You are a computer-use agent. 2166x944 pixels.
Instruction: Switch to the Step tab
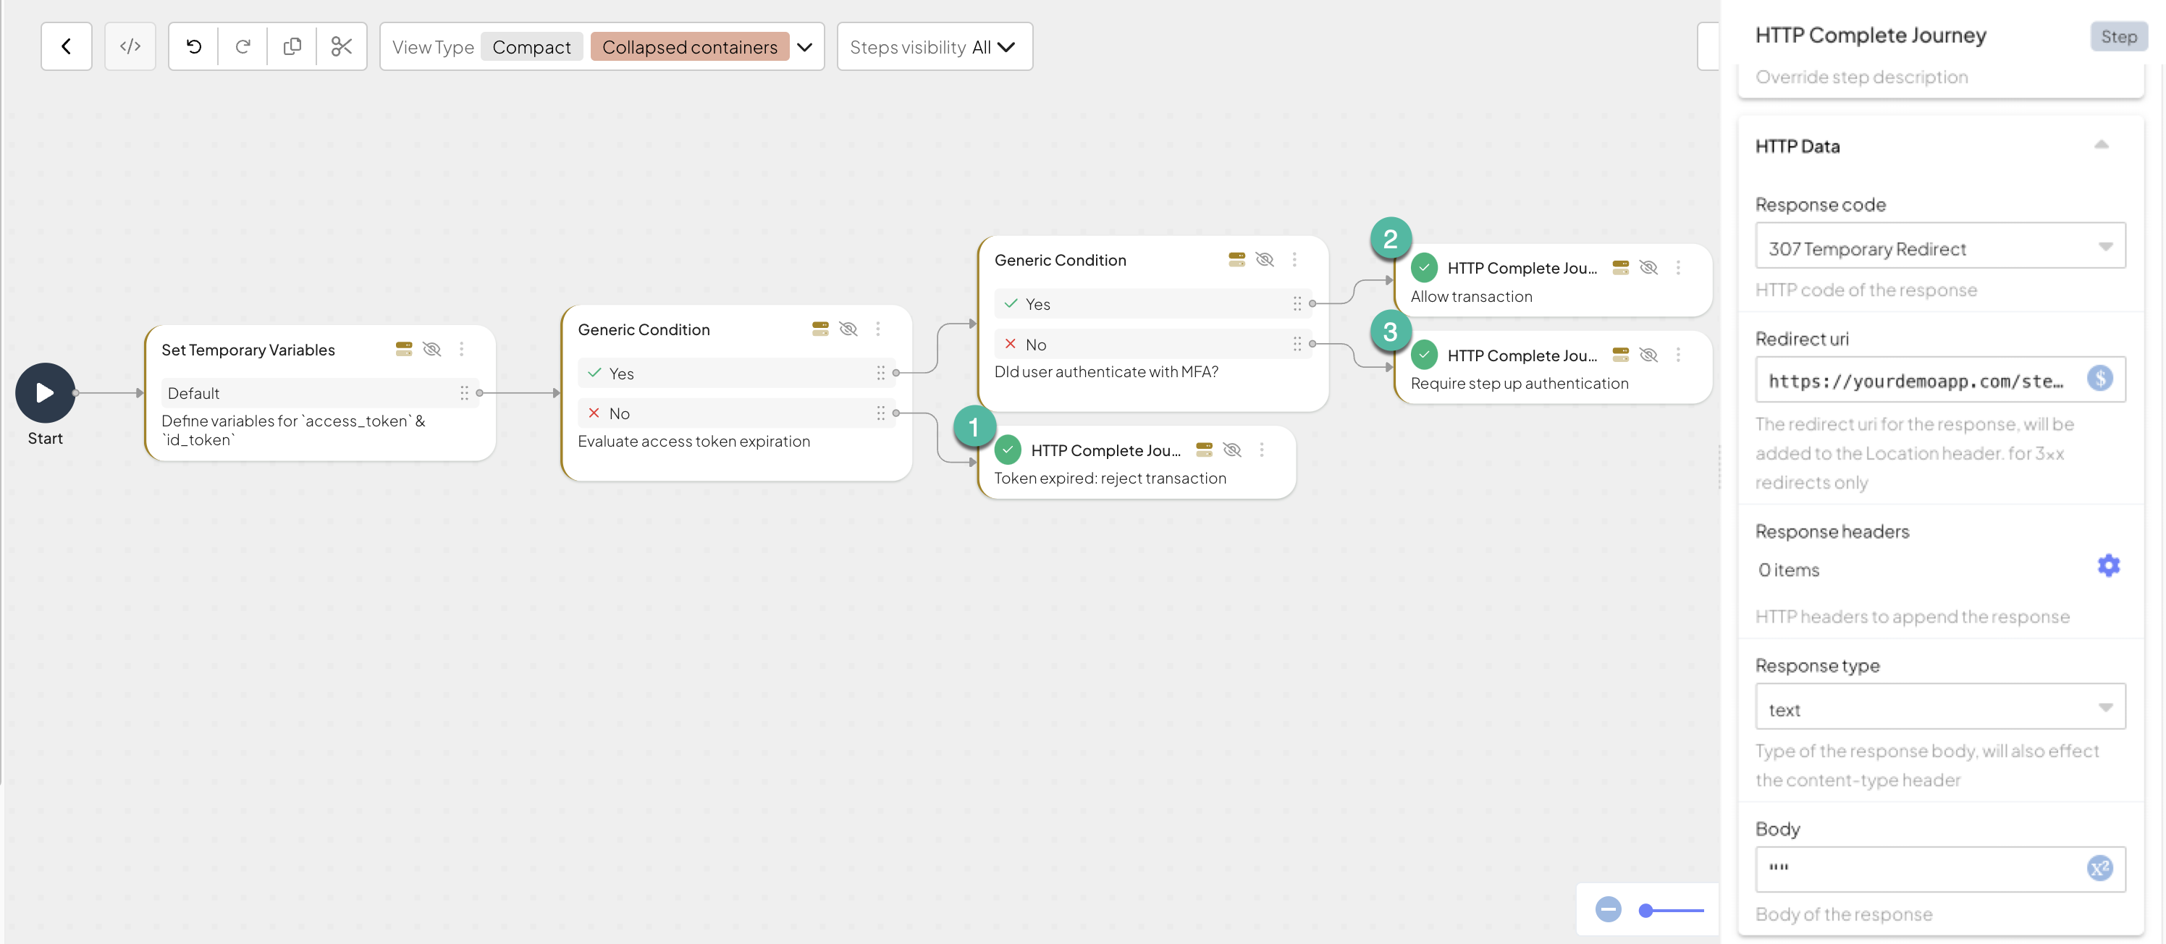2118,36
